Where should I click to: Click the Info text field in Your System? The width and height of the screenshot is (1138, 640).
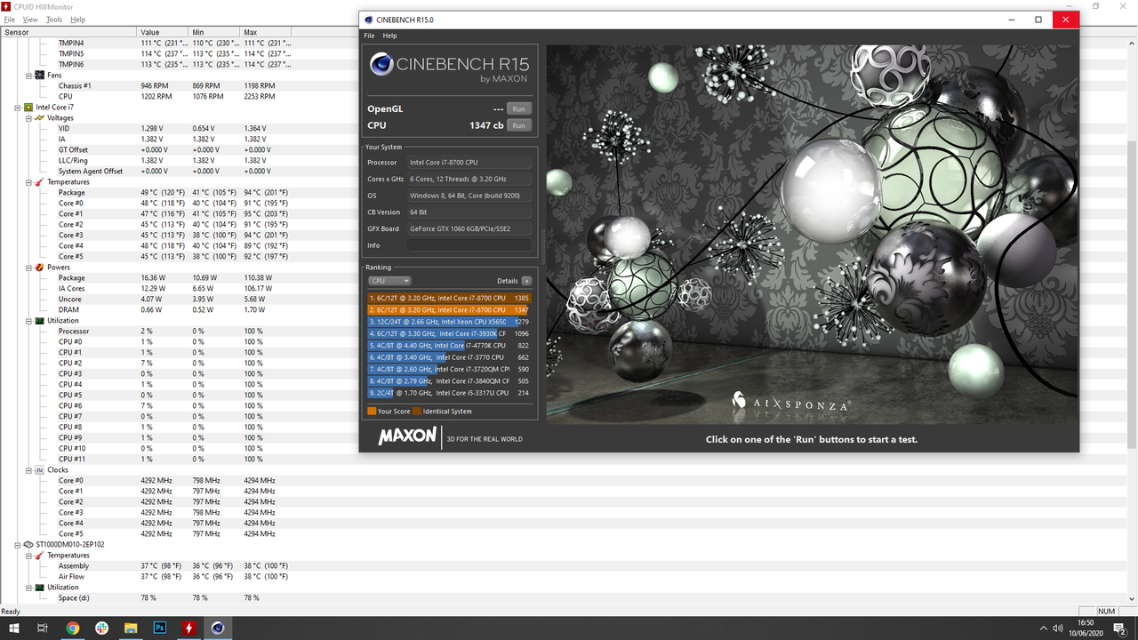click(469, 245)
